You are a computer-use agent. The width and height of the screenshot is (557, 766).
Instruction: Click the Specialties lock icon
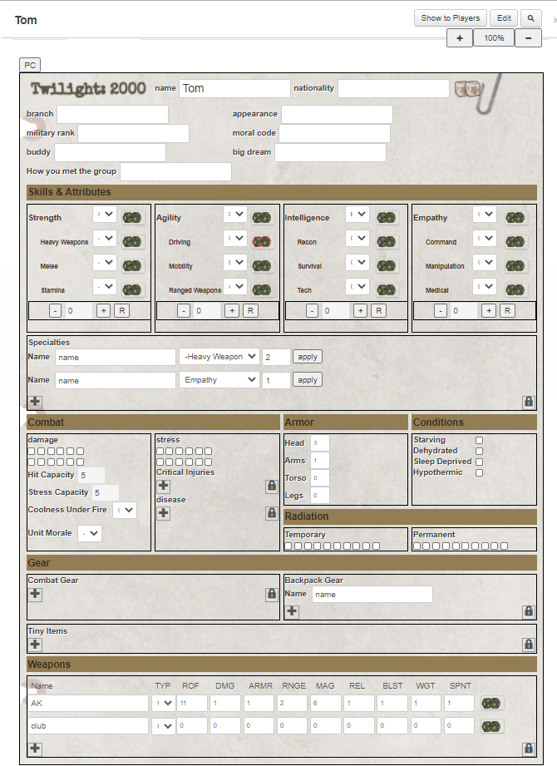coord(529,402)
